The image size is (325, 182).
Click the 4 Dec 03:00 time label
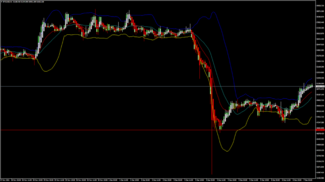[210, 180]
